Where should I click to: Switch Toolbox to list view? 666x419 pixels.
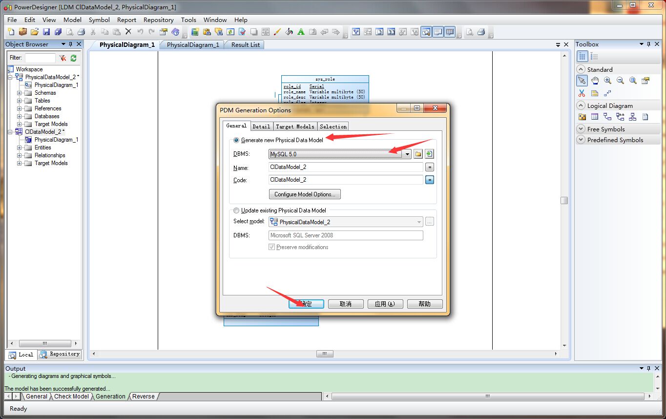click(594, 57)
